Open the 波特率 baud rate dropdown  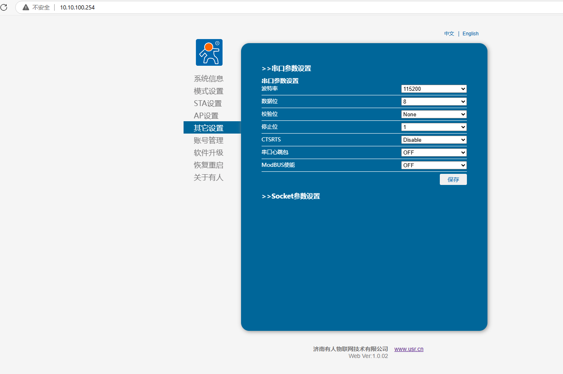[x=434, y=89]
